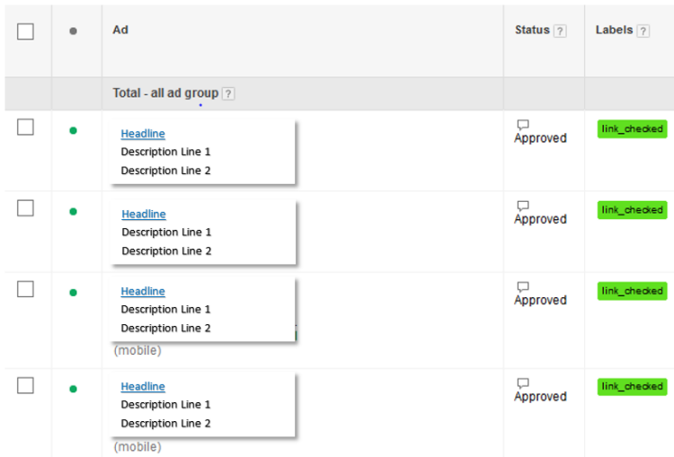The height and width of the screenshot is (457, 674).
Task: Open the Headline link of the first ad
Action: [143, 134]
